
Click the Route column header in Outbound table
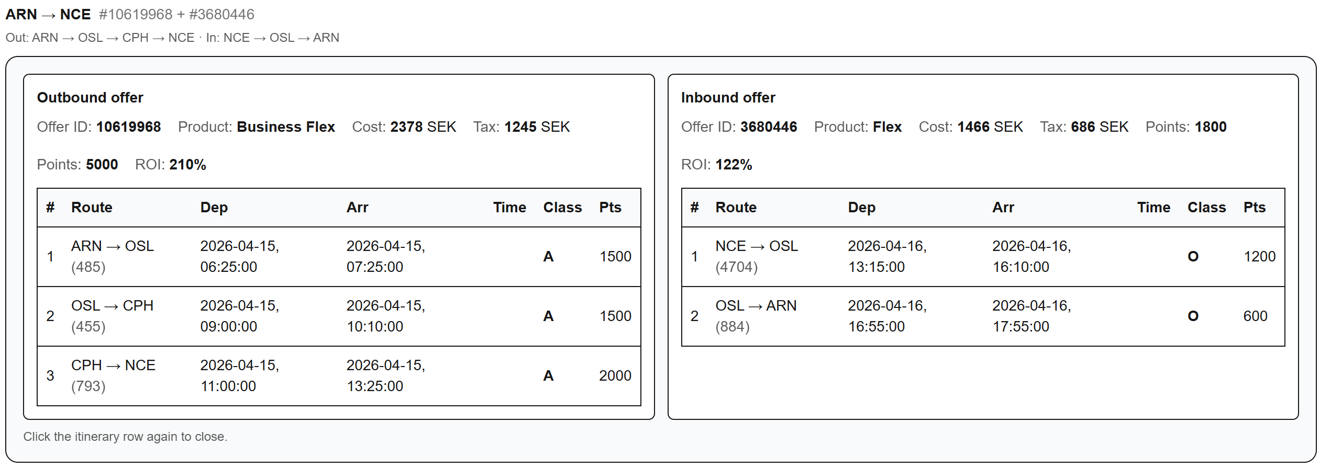coord(92,208)
